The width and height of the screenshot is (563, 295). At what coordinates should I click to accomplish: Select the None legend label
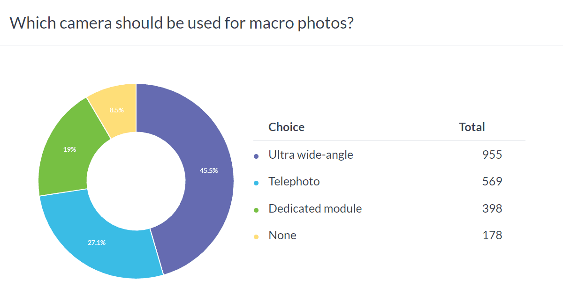(282, 236)
